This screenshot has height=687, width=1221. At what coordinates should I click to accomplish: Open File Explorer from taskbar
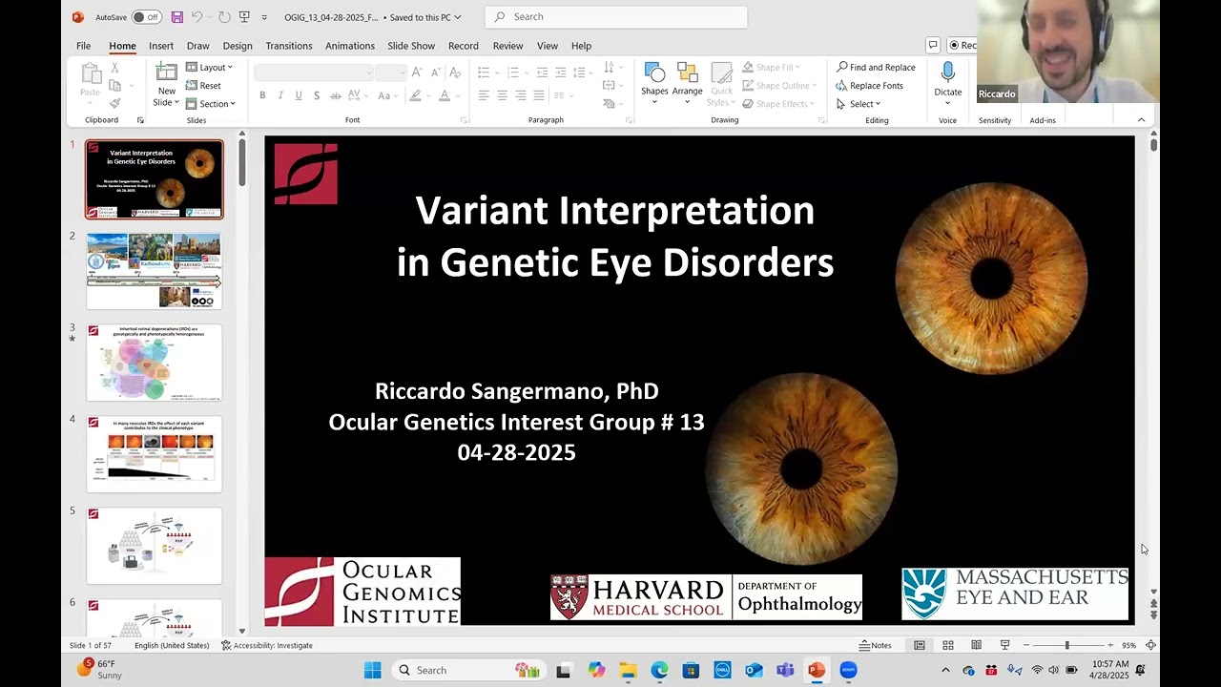pos(628,670)
